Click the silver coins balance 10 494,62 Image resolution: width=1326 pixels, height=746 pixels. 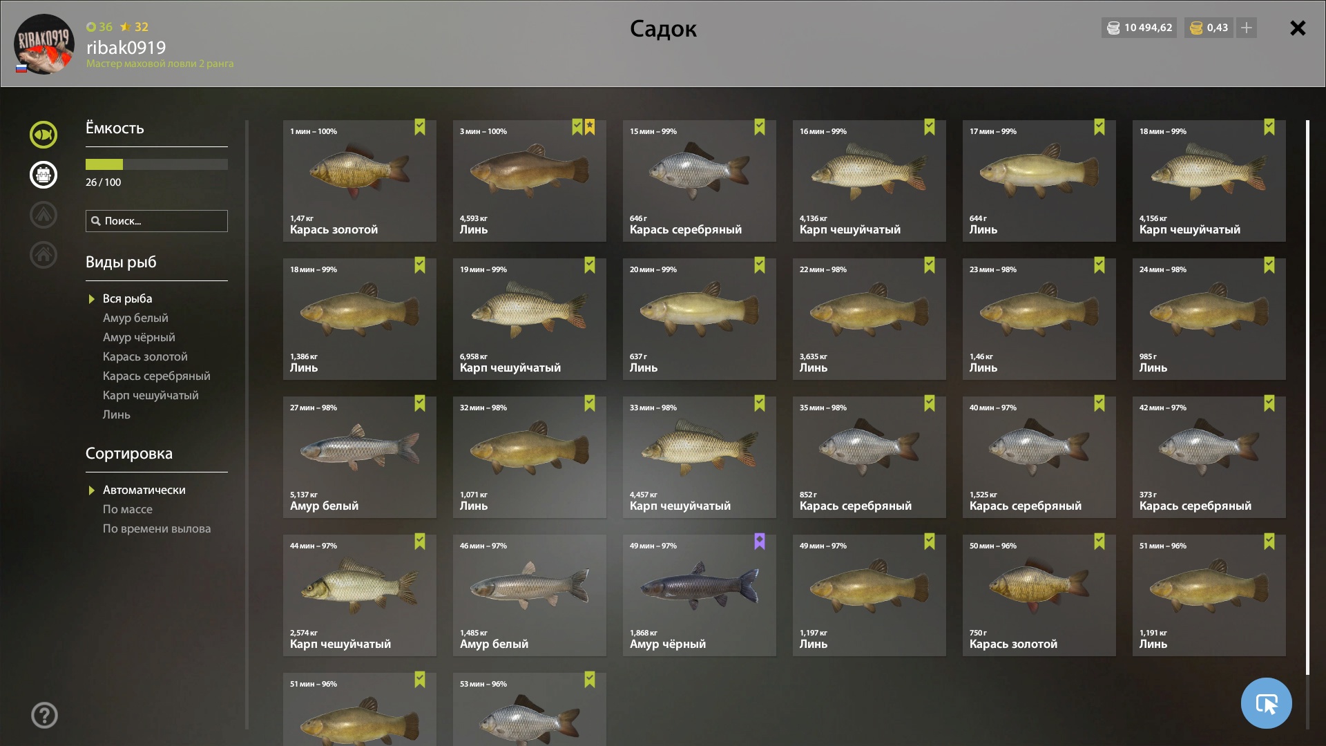1140,28
